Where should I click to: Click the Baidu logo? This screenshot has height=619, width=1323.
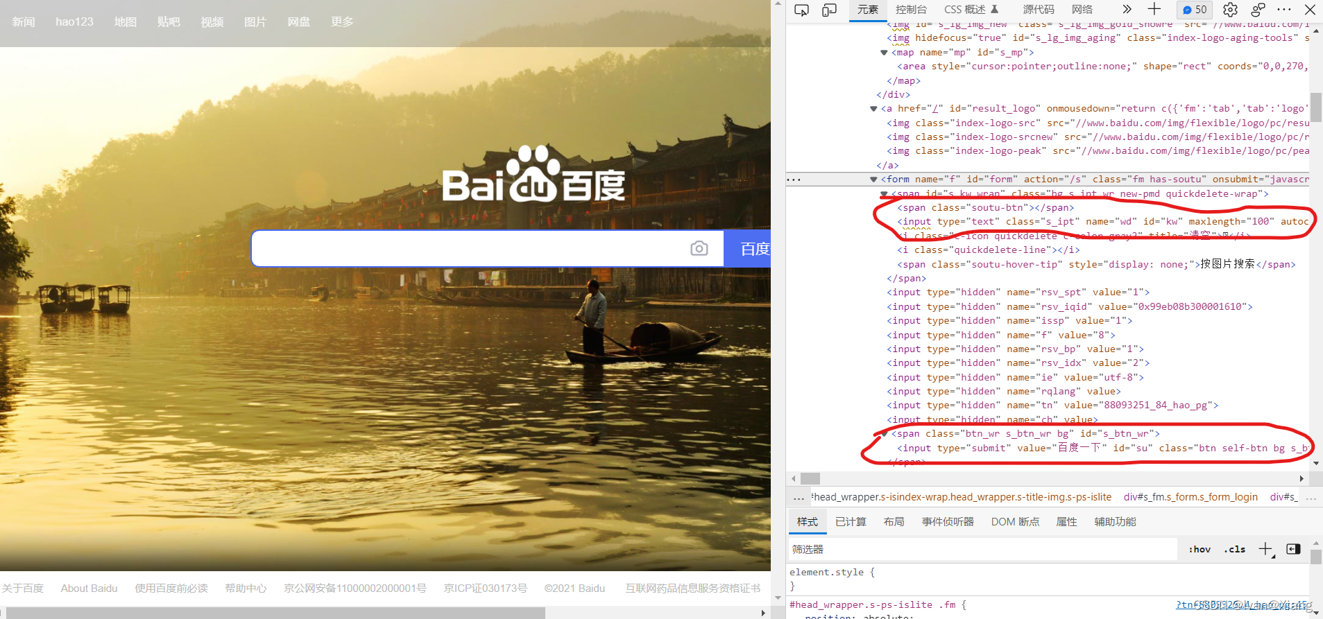click(x=534, y=175)
